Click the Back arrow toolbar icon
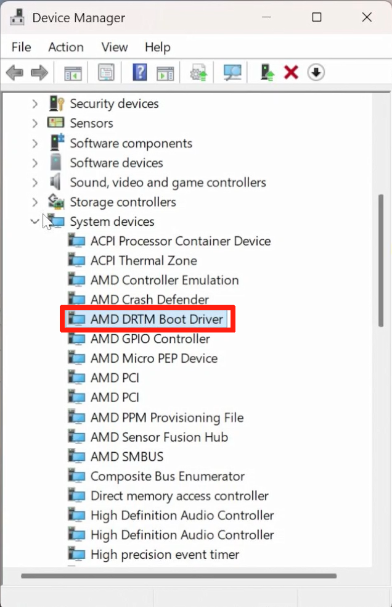This screenshot has width=392, height=607. [14, 73]
